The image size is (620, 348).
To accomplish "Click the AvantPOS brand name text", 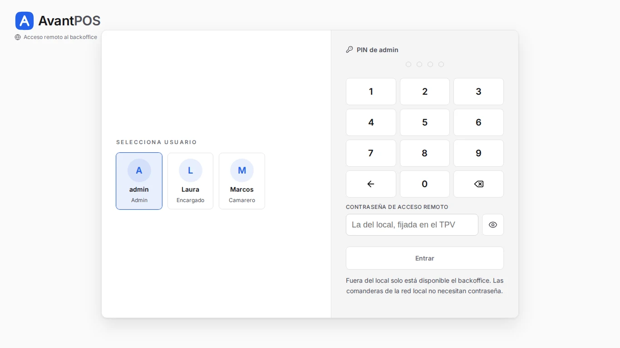I will coord(69,21).
